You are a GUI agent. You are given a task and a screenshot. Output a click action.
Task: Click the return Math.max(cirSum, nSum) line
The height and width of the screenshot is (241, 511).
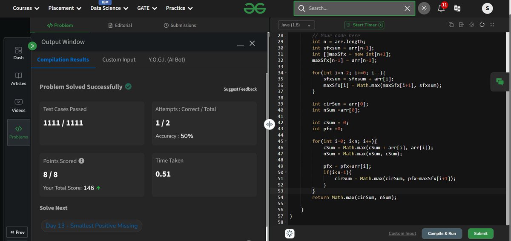click(354, 198)
